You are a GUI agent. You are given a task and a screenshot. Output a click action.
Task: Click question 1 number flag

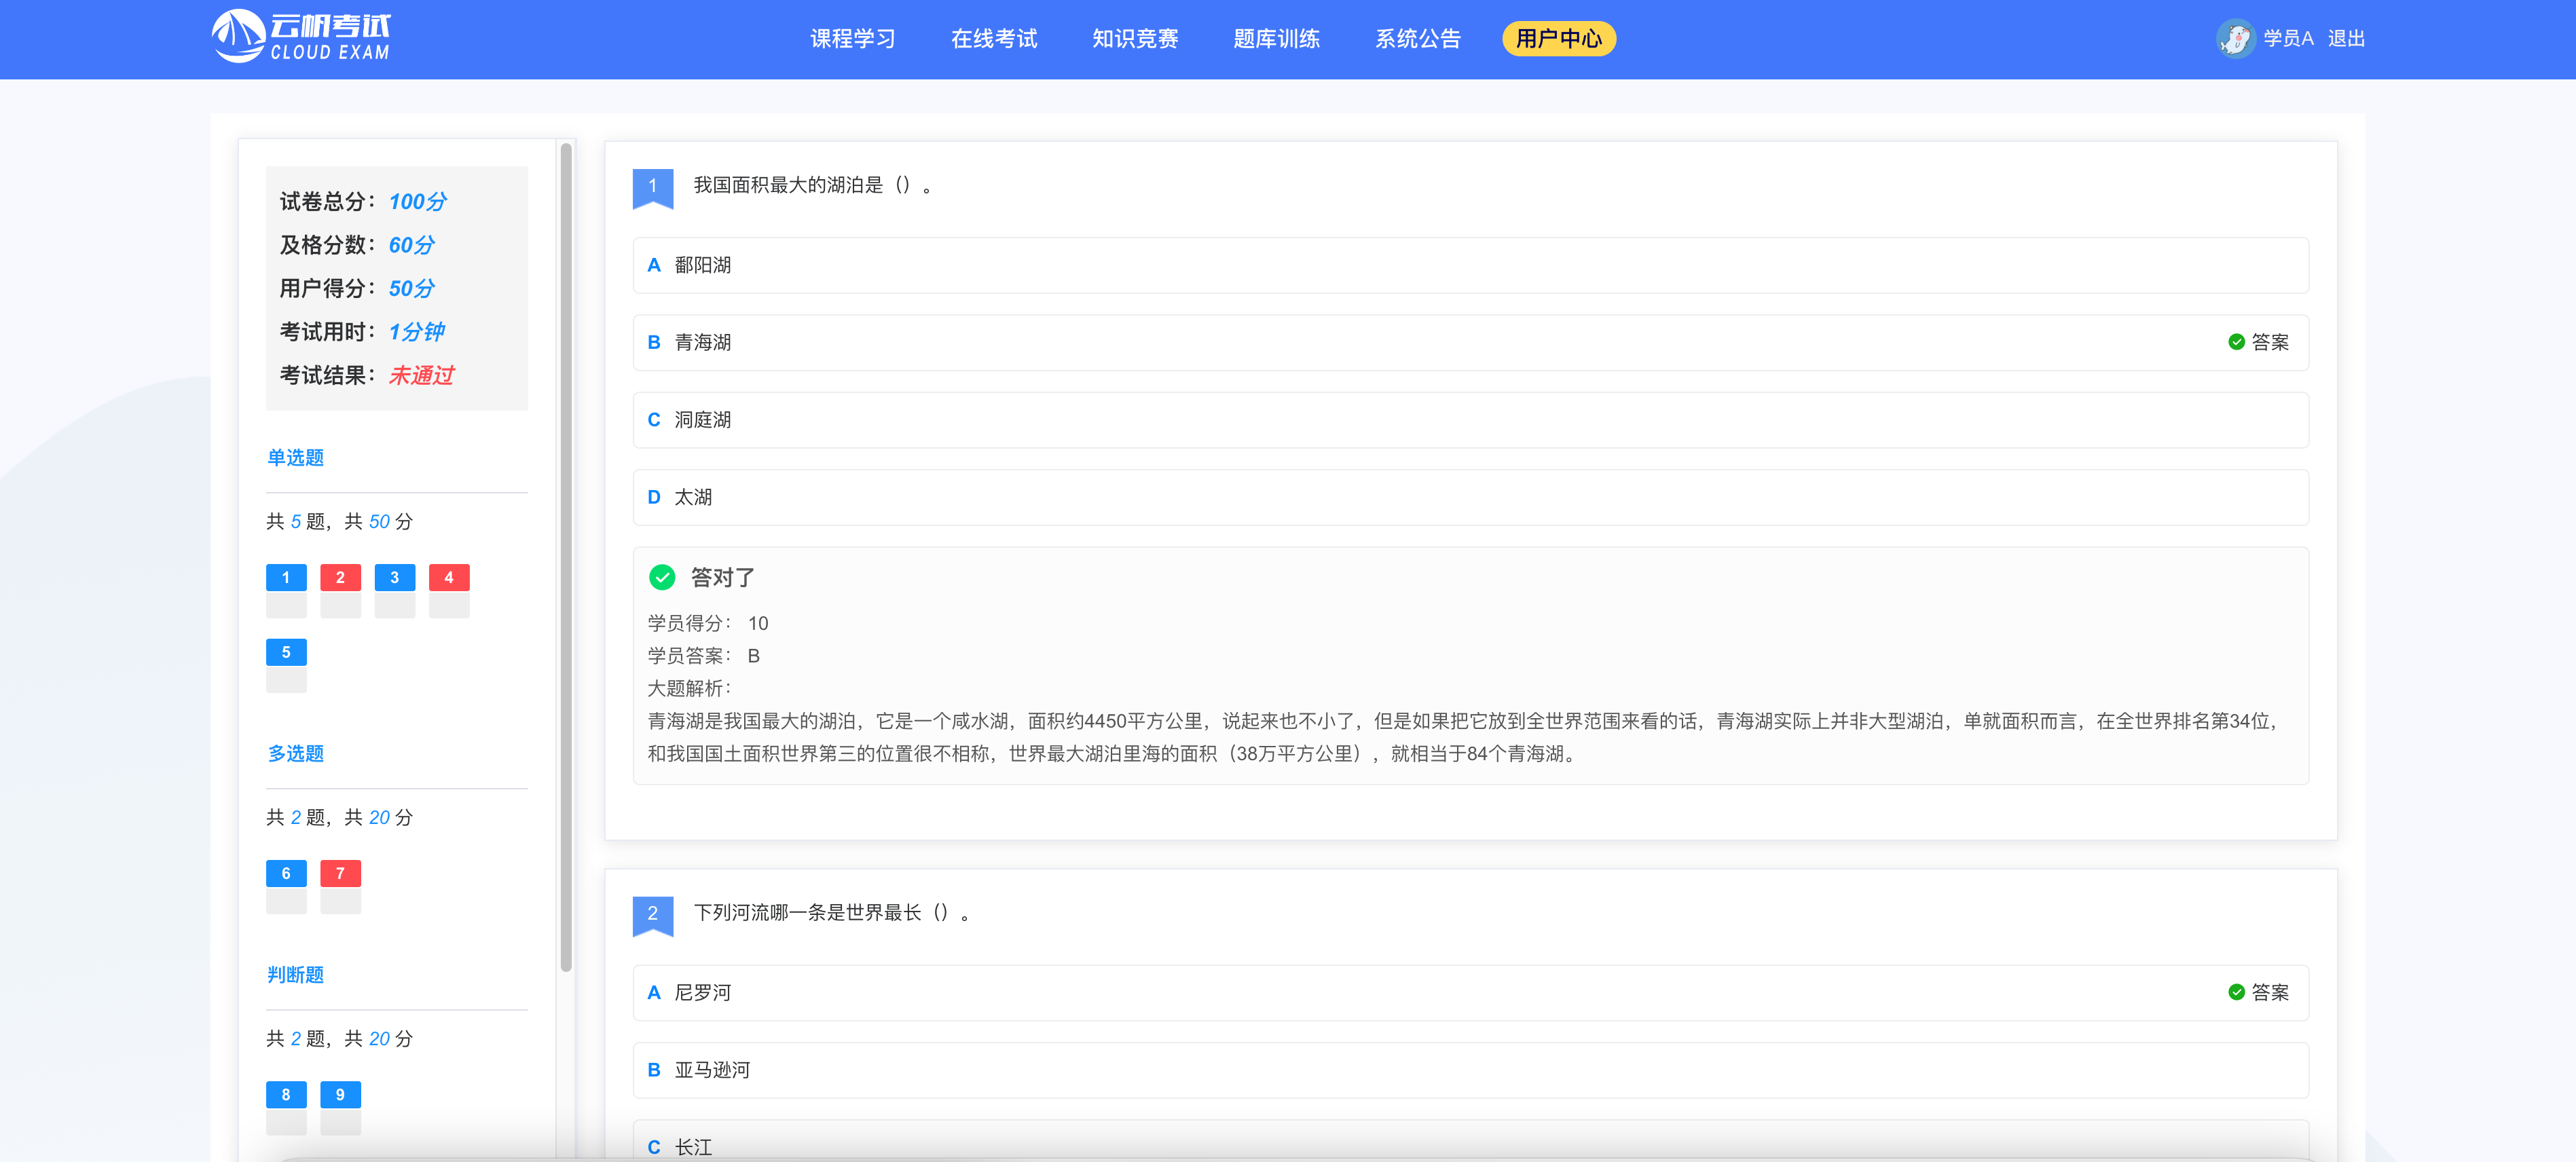click(653, 188)
